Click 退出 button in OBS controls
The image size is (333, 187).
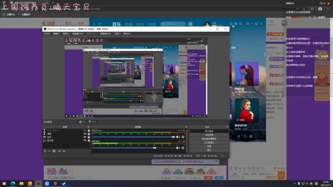(209, 150)
